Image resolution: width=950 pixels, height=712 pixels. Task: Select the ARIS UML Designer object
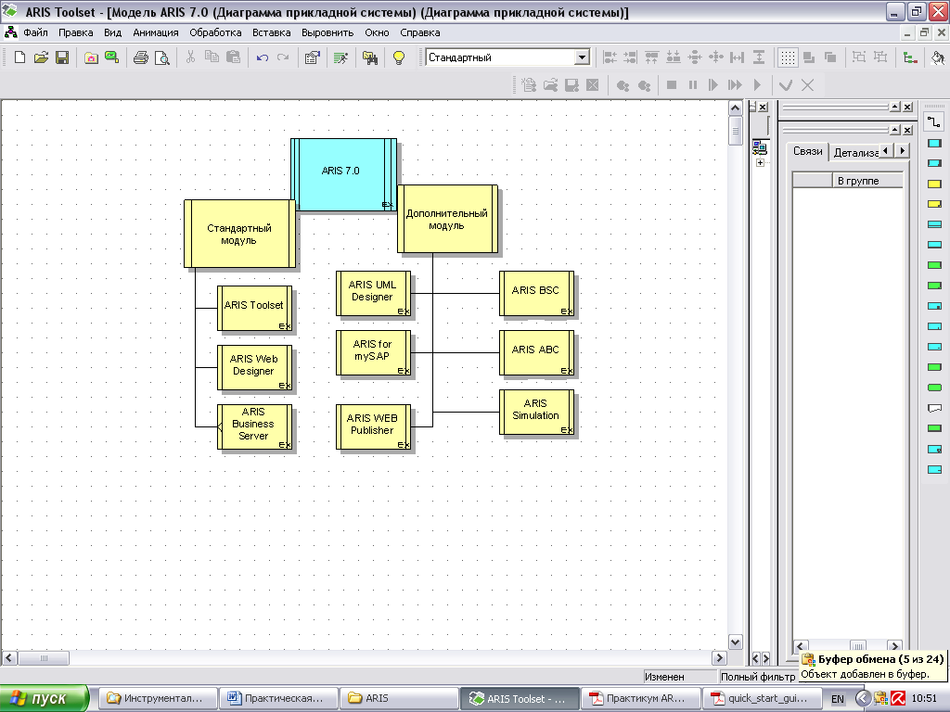[x=373, y=294]
